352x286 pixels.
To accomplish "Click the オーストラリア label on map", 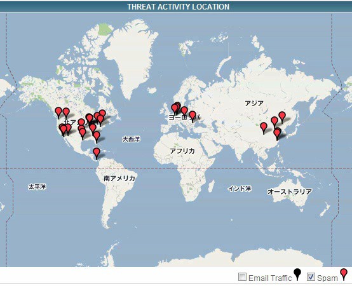I will (290, 191).
